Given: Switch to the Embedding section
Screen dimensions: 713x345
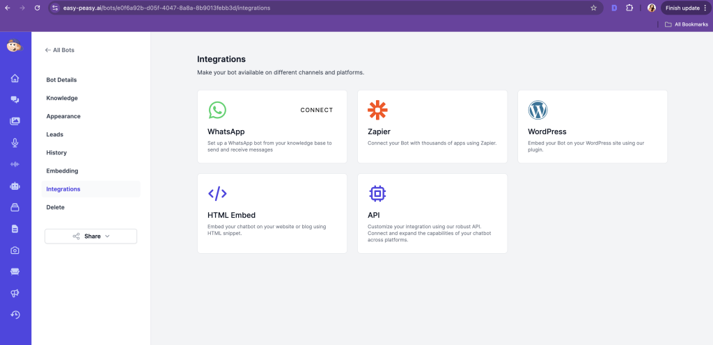Looking at the screenshot, I should point(62,170).
